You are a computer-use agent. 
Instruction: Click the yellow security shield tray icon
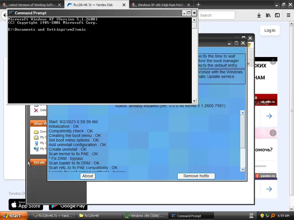click(x=262, y=216)
